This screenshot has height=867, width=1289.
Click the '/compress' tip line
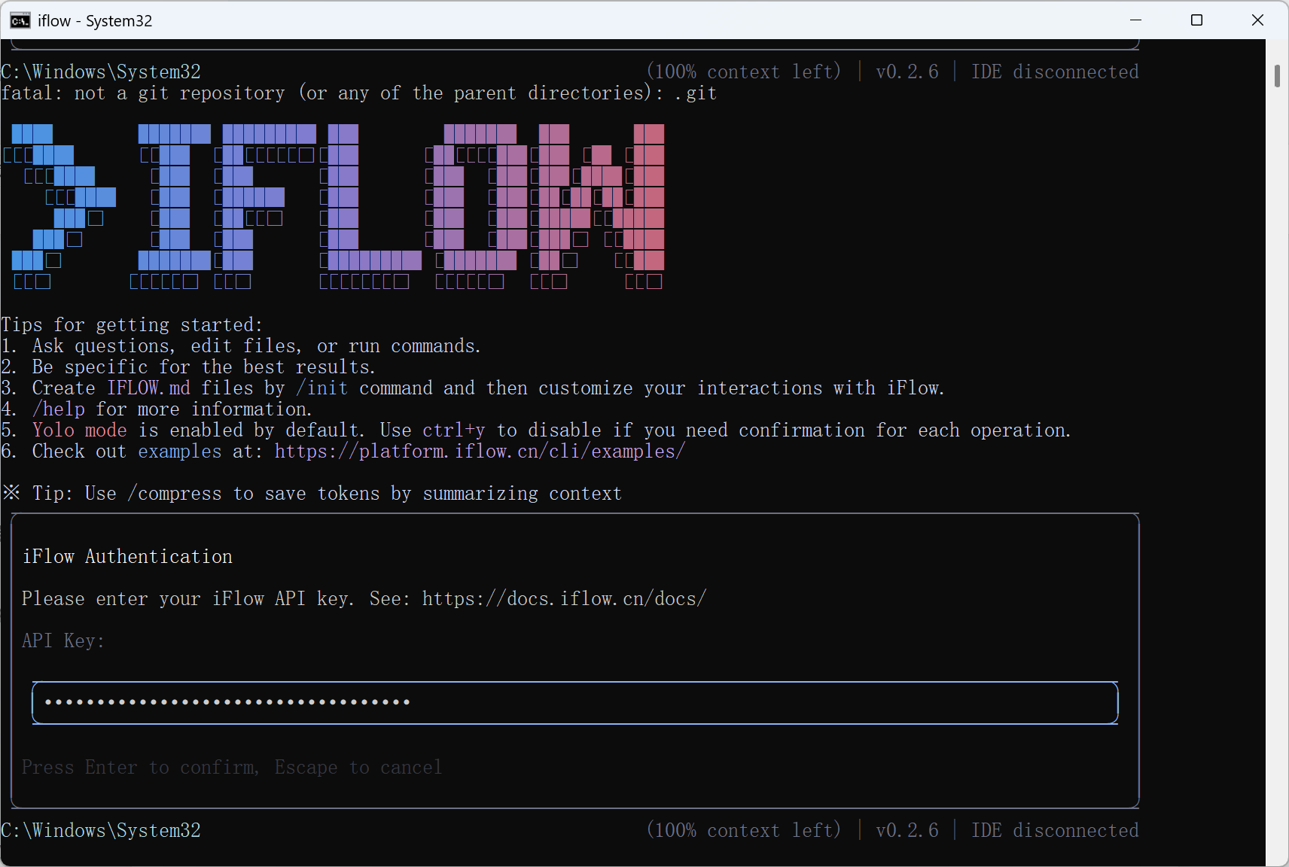pyautogui.click(x=312, y=494)
